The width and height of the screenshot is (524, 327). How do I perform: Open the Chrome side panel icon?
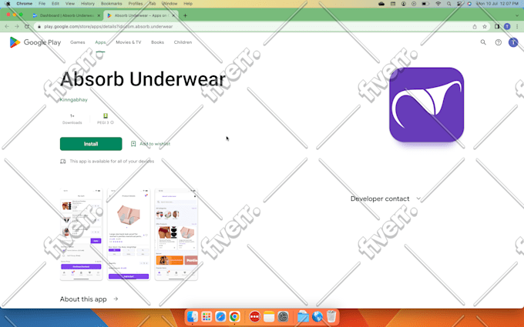pyautogui.click(x=497, y=26)
